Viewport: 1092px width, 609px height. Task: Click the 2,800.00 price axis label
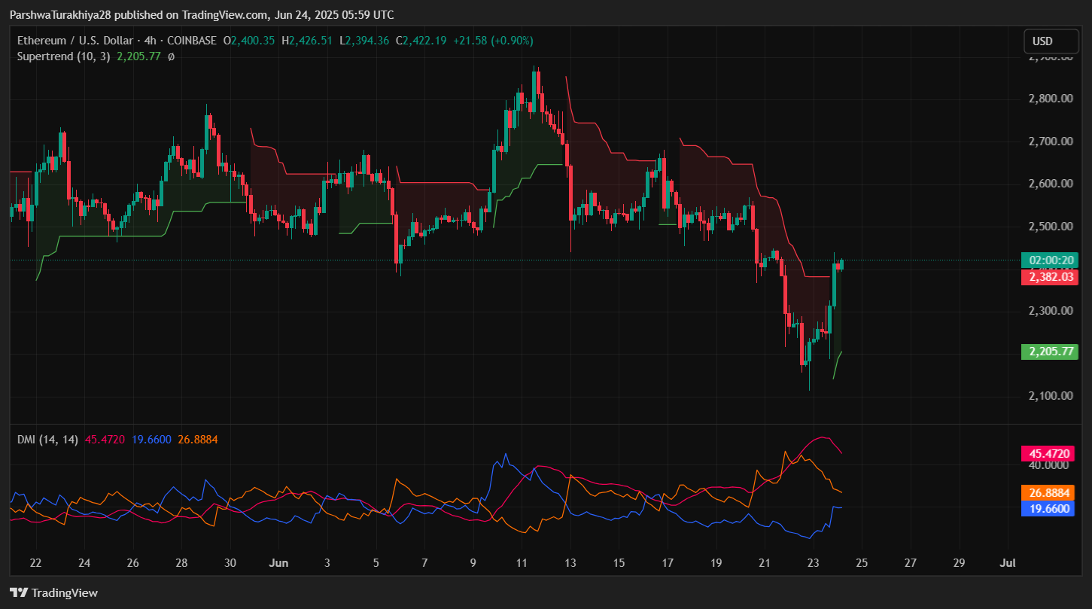1051,99
